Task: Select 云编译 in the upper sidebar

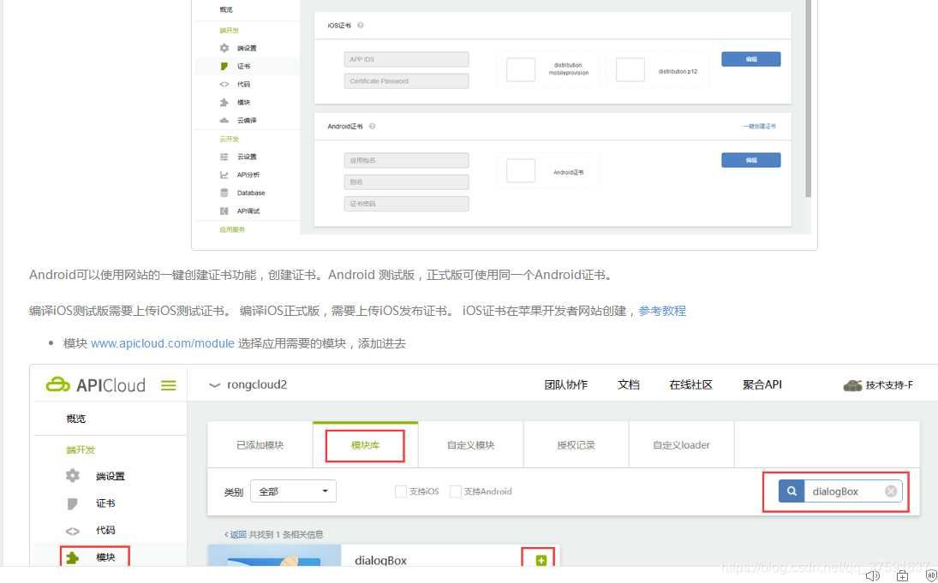Action: (247, 120)
